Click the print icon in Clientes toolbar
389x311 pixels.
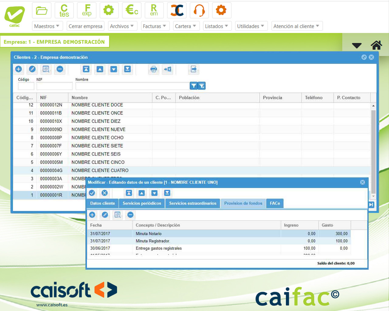pyautogui.click(x=154, y=69)
